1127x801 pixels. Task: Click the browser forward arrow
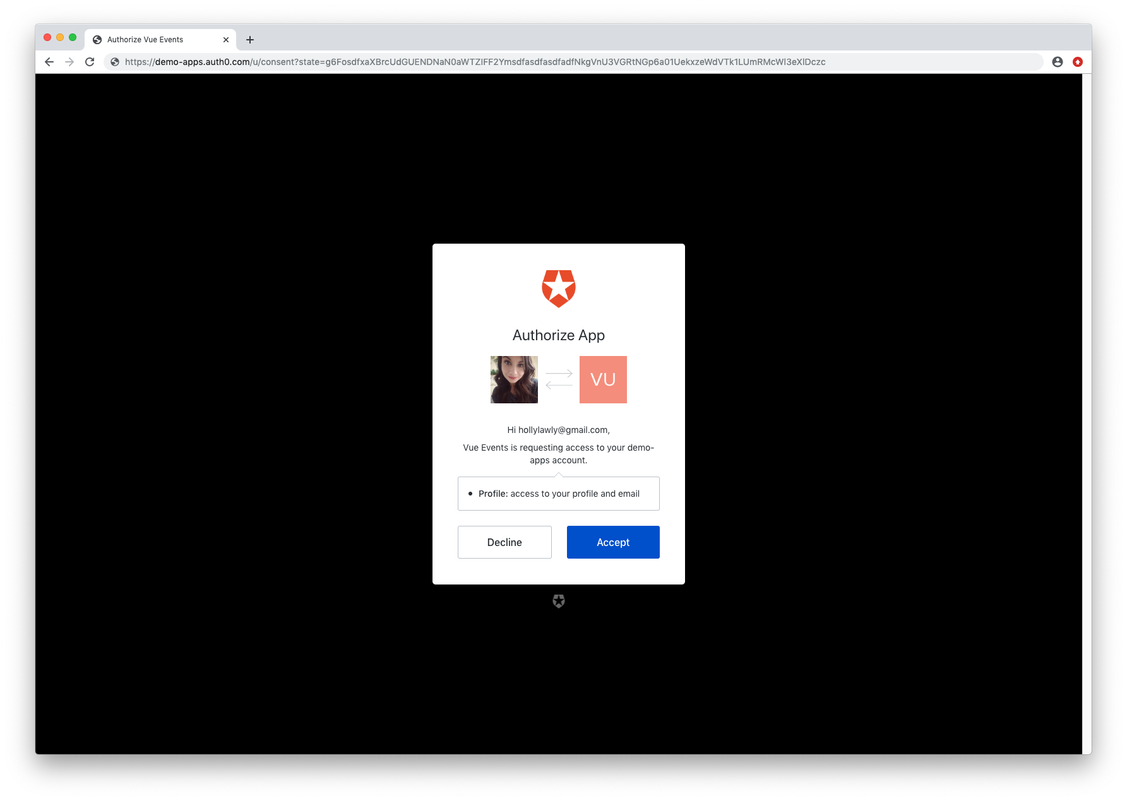click(69, 62)
